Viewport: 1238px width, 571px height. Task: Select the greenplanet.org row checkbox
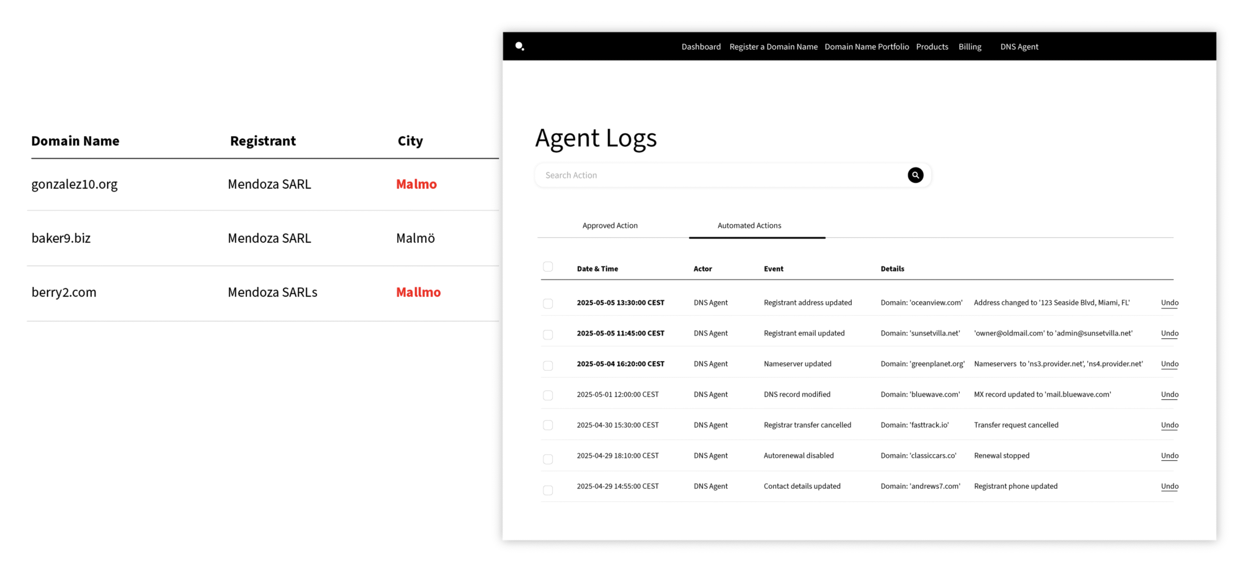[x=547, y=366]
